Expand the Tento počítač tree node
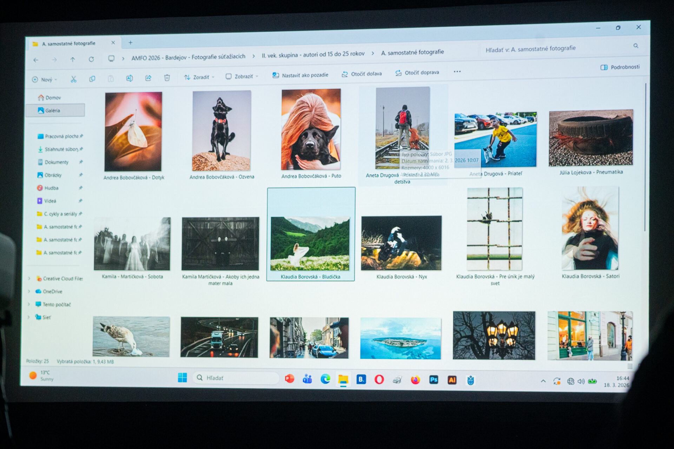Image resolution: width=674 pixels, height=449 pixels. (29, 304)
